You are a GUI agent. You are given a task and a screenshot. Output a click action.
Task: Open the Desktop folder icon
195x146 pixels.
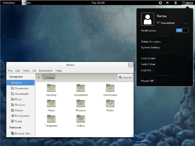point(51,88)
